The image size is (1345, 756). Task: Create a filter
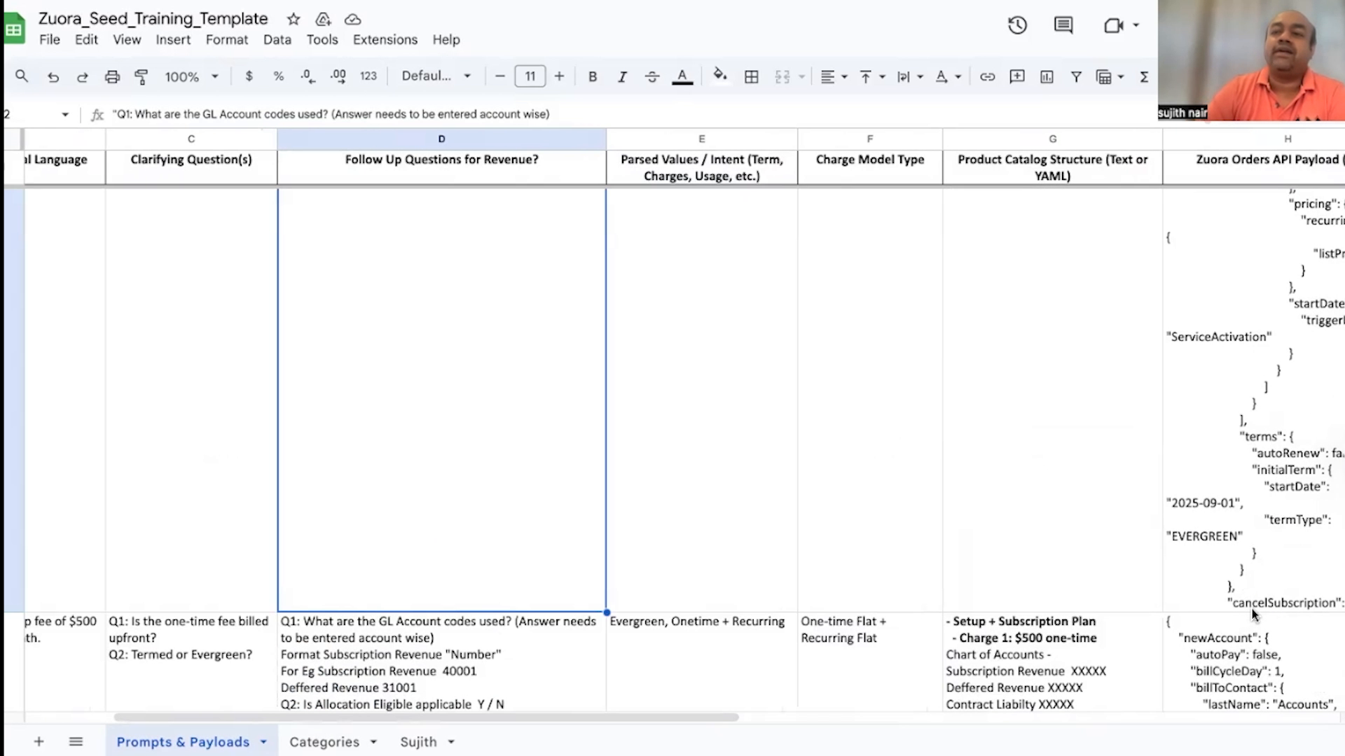(1077, 76)
